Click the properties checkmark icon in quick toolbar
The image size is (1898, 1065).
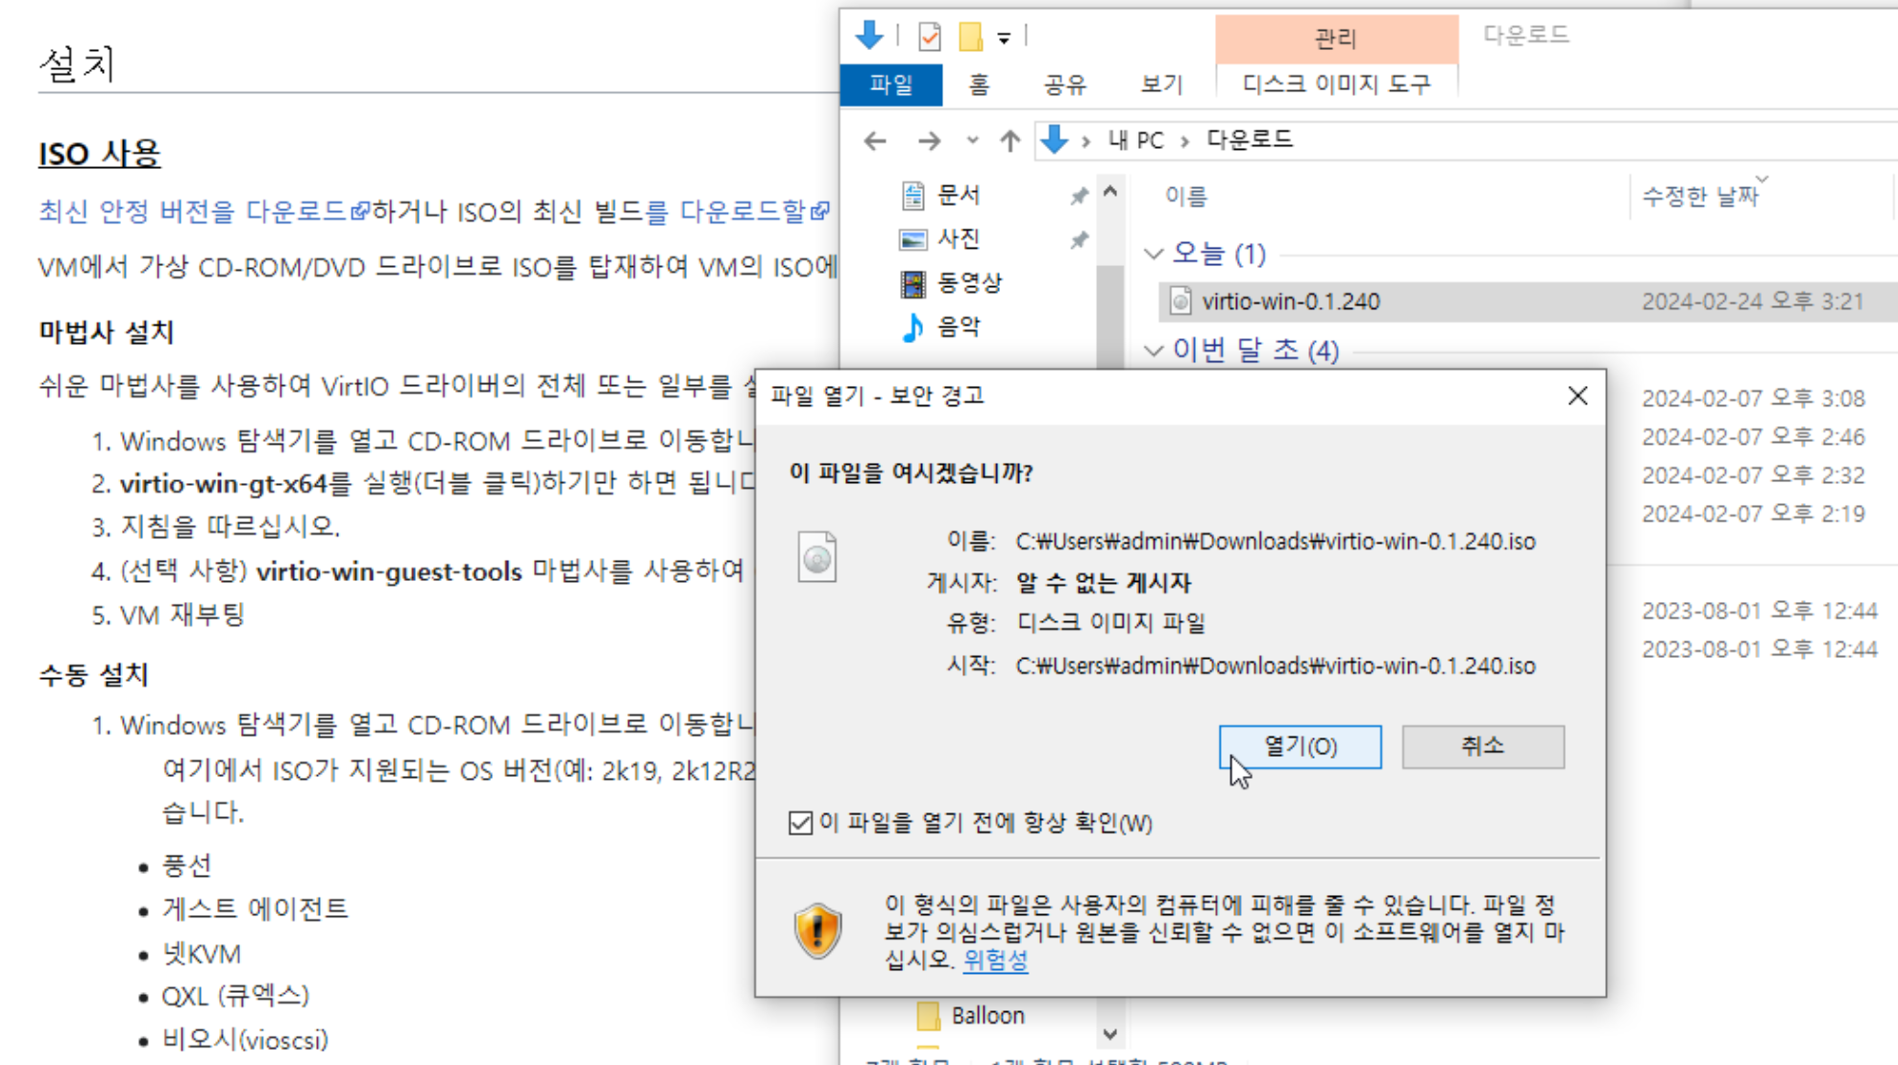(929, 36)
